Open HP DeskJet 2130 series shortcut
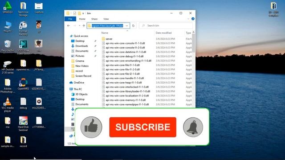The height and width of the screenshot is (160, 285). (x=8, y=67)
